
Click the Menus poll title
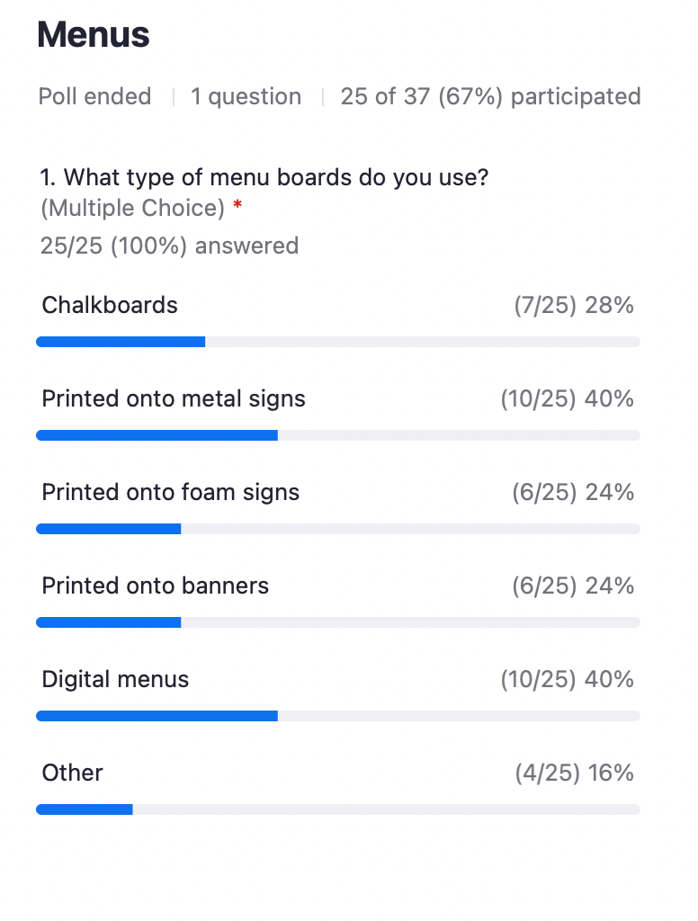click(x=94, y=35)
